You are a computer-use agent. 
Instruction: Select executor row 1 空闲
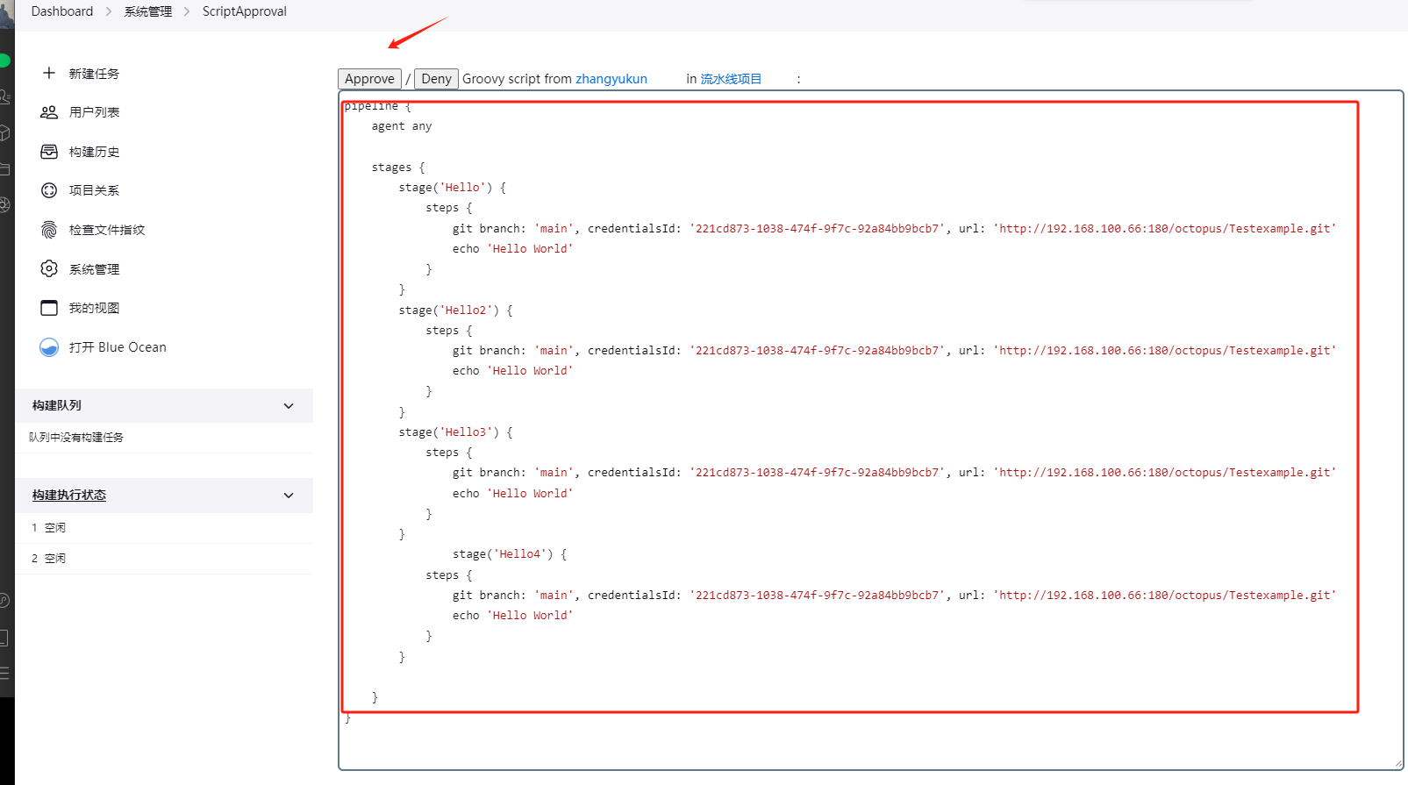[164, 528]
